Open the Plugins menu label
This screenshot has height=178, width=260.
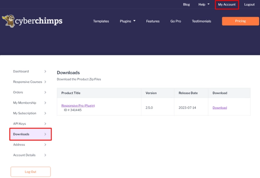(x=125, y=21)
